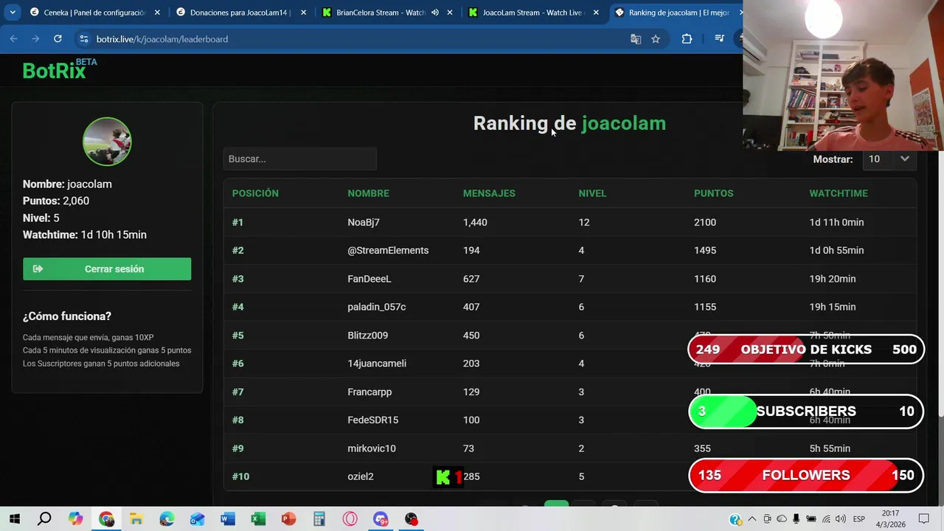Click the 2100 points value in row #1

pyautogui.click(x=705, y=222)
